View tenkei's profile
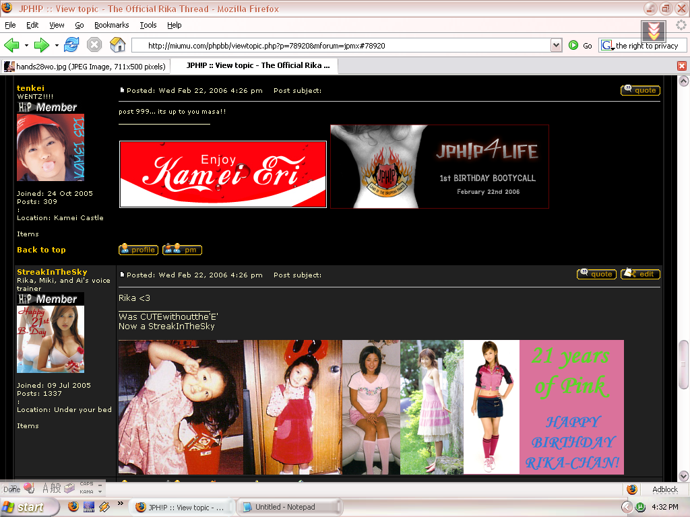The height and width of the screenshot is (517, 690). click(138, 250)
